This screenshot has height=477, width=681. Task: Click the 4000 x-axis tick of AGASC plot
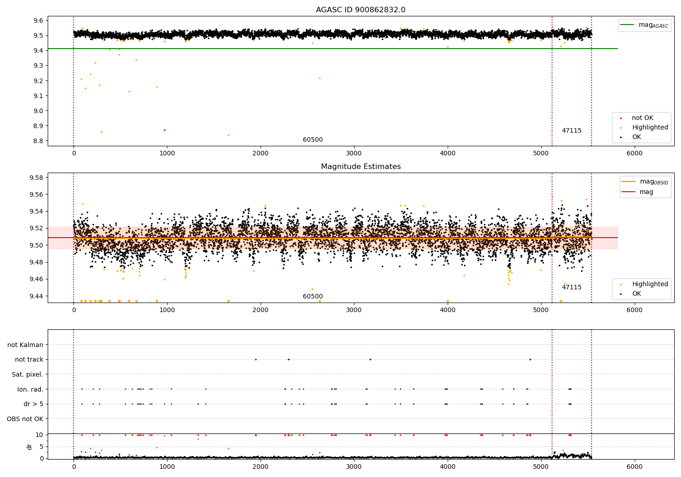click(x=448, y=153)
